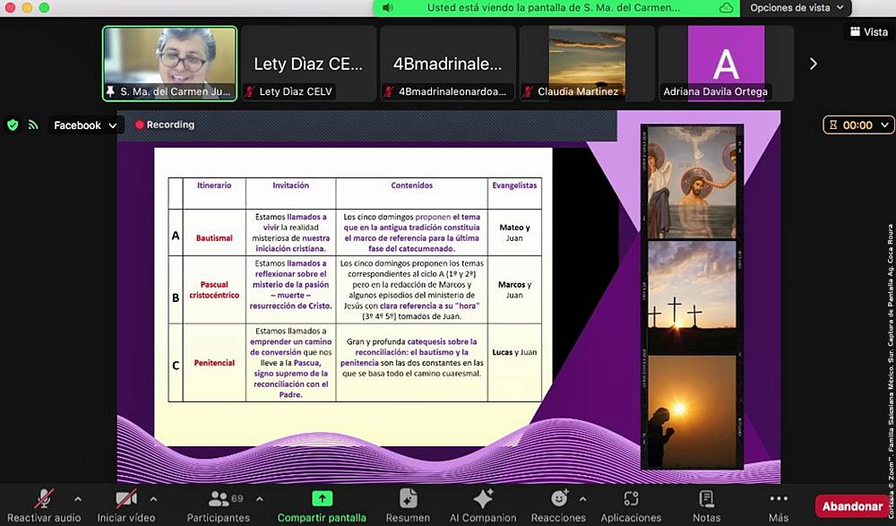The image size is (896, 526).
Task: Open the 00:00 timer dropdown
Action: (858, 125)
